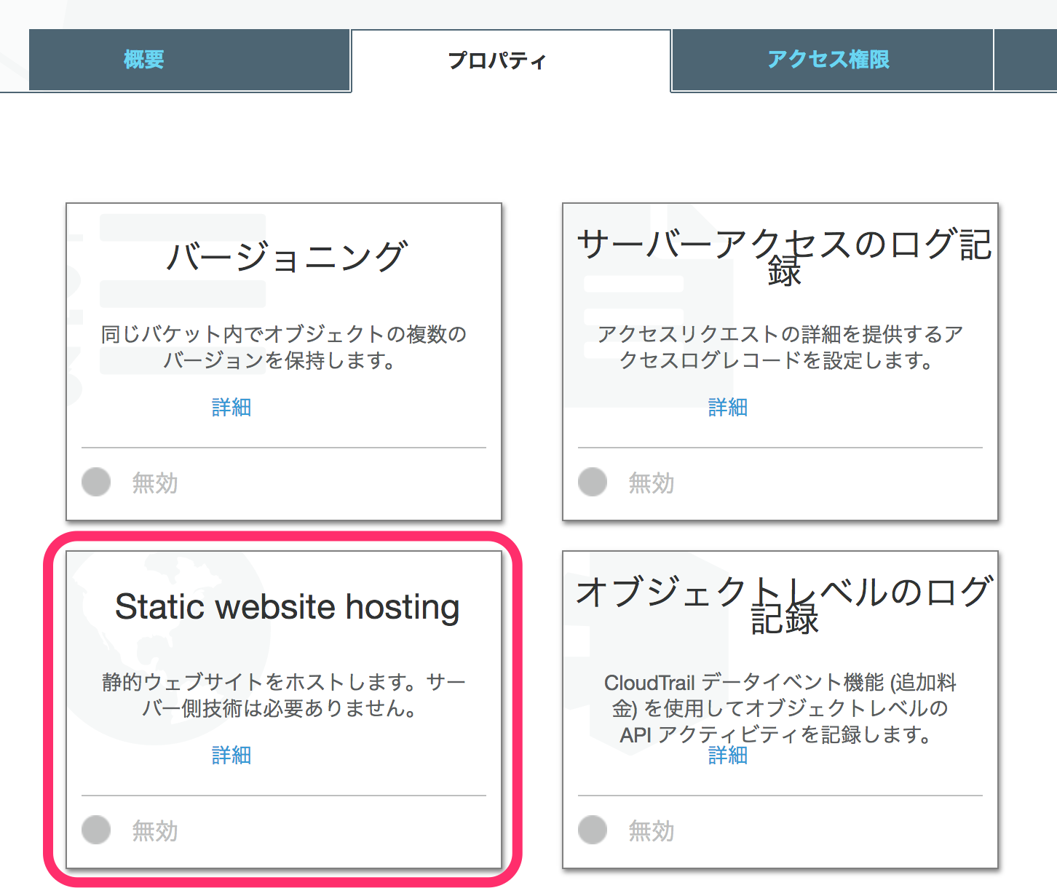Switch to the 概要 tab
The width and height of the screenshot is (1057, 888).
click(144, 60)
